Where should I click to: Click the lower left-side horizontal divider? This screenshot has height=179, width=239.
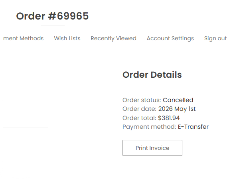click(26, 128)
